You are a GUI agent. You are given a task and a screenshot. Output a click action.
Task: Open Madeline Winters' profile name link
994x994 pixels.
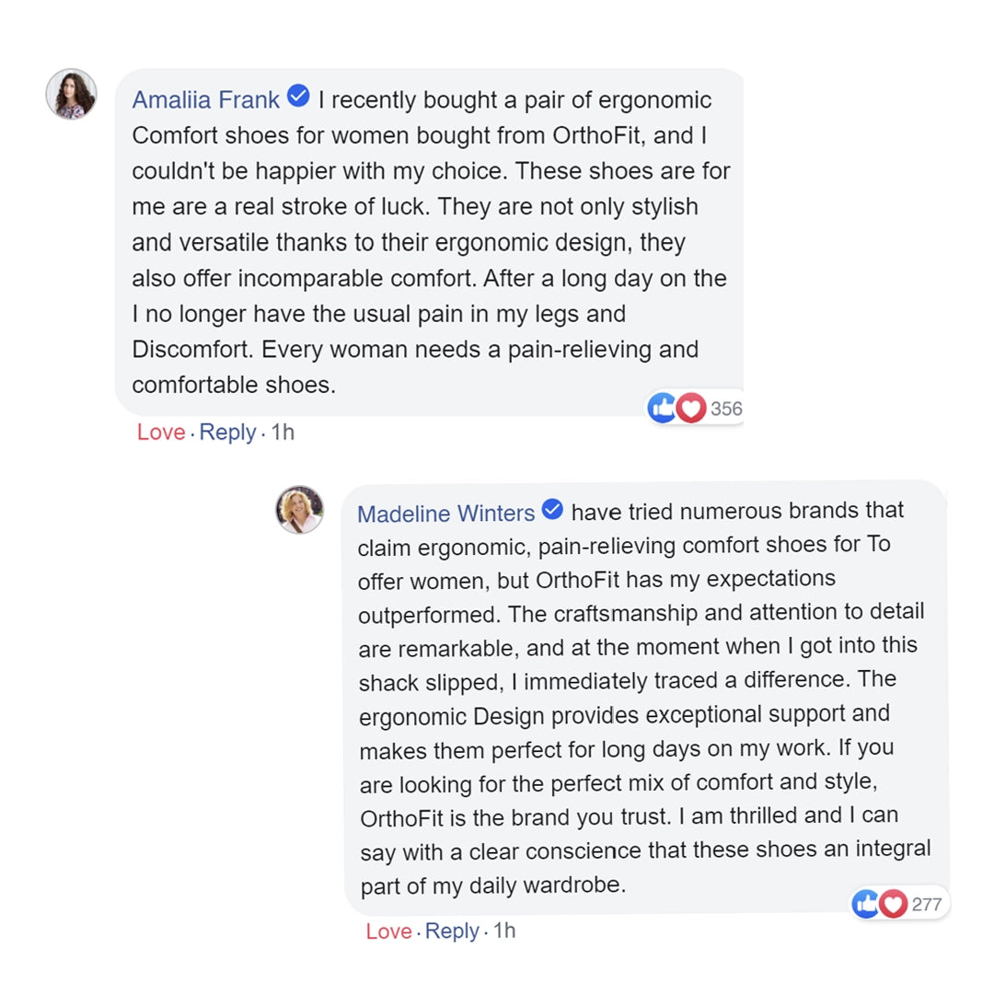coord(445,513)
